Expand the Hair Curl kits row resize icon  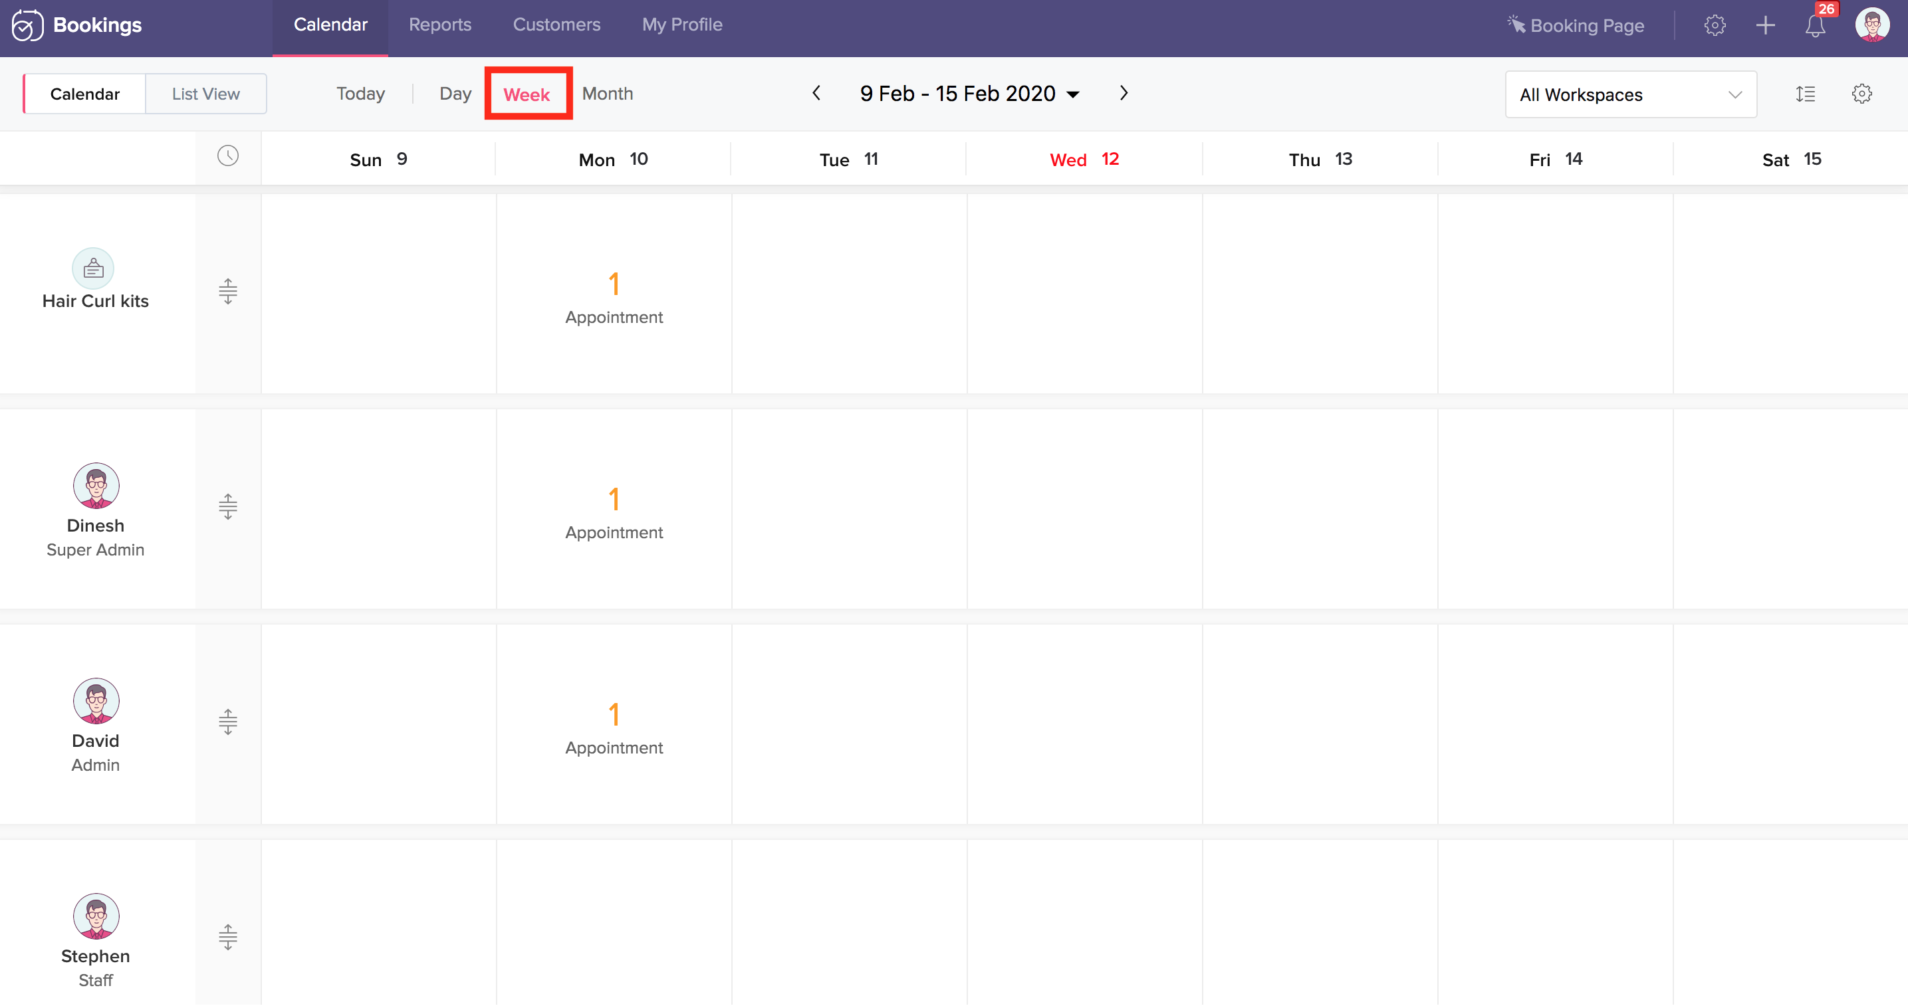click(227, 291)
